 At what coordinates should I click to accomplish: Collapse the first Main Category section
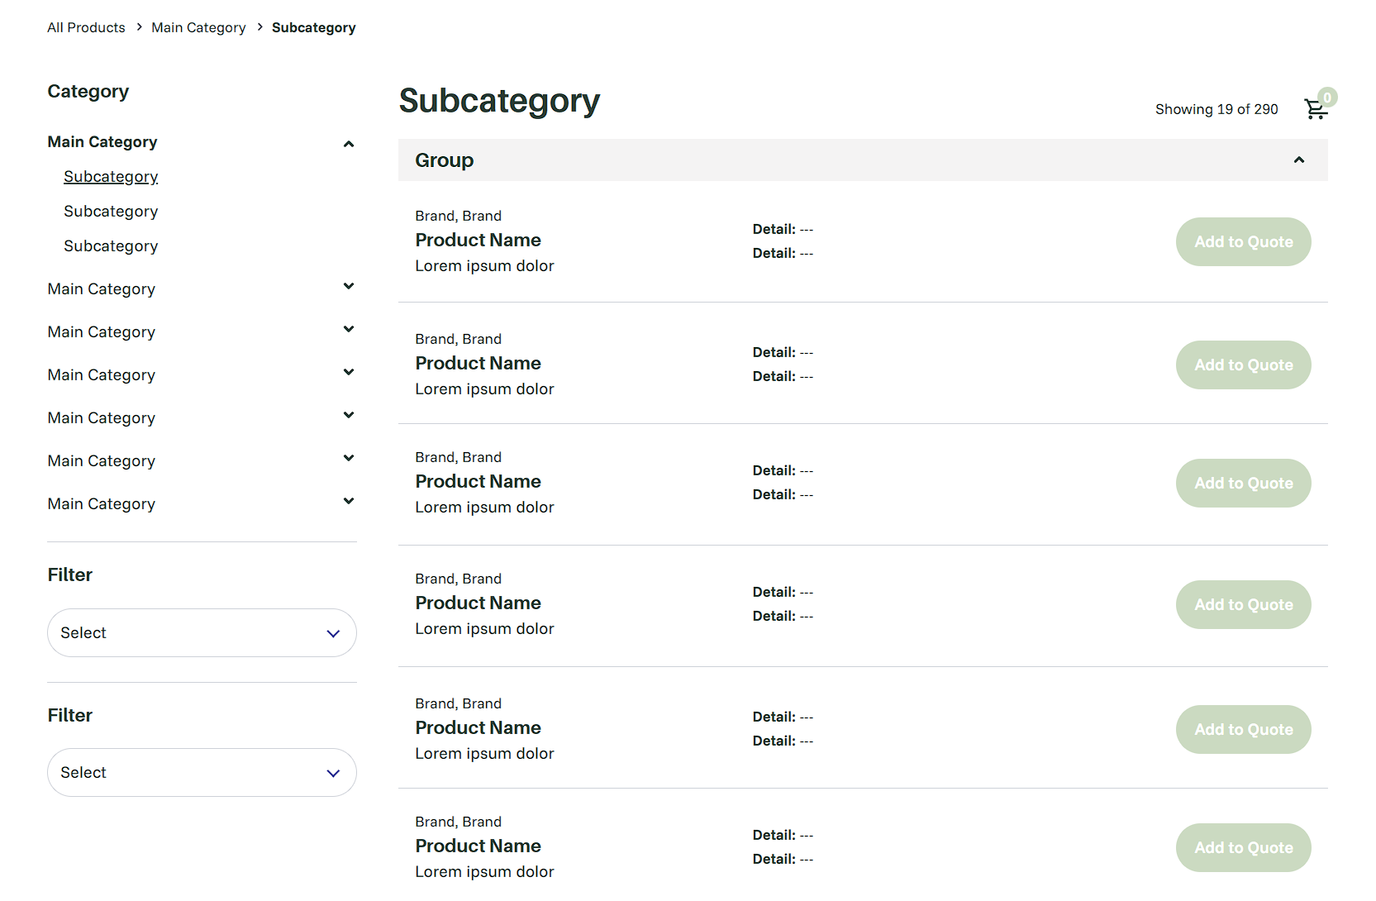pos(349,143)
